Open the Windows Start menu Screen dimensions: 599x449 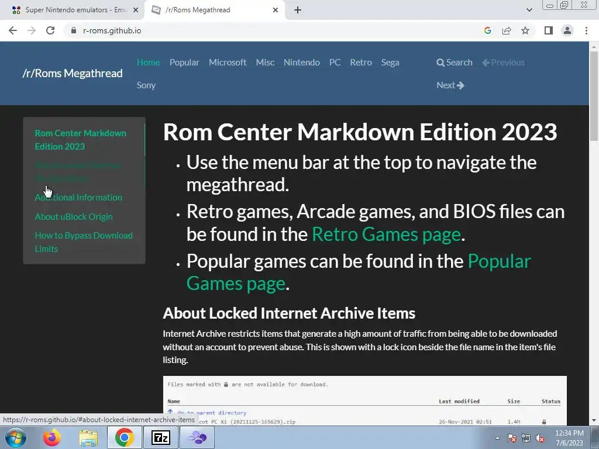click(x=15, y=437)
